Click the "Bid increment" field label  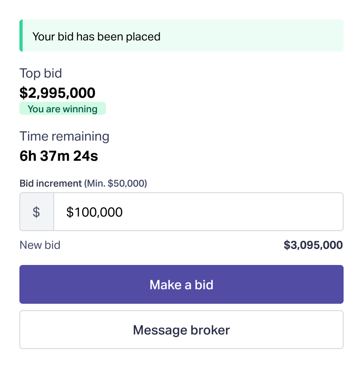(51, 183)
